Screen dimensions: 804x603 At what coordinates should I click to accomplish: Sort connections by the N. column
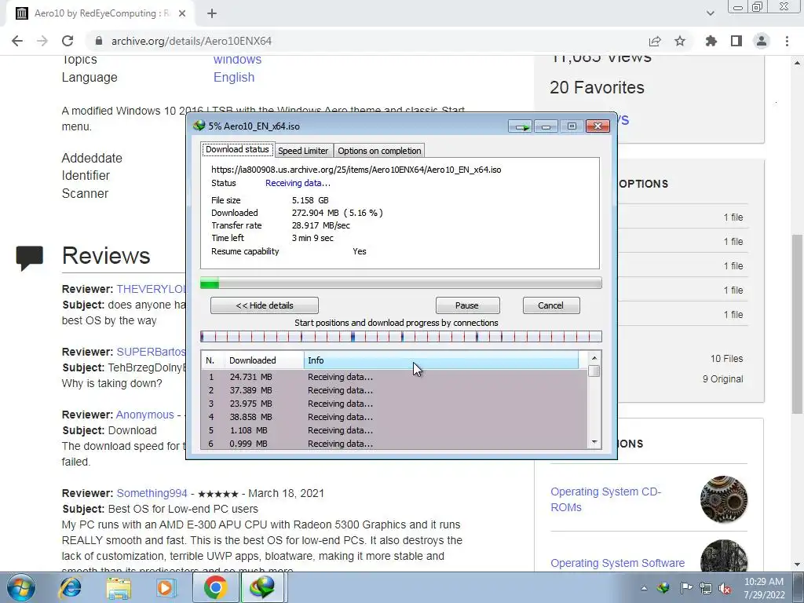pyautogui.click(x=214, y=360)
